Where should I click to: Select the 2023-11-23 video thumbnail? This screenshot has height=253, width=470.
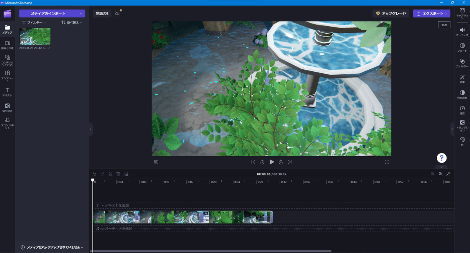[35, 36]
